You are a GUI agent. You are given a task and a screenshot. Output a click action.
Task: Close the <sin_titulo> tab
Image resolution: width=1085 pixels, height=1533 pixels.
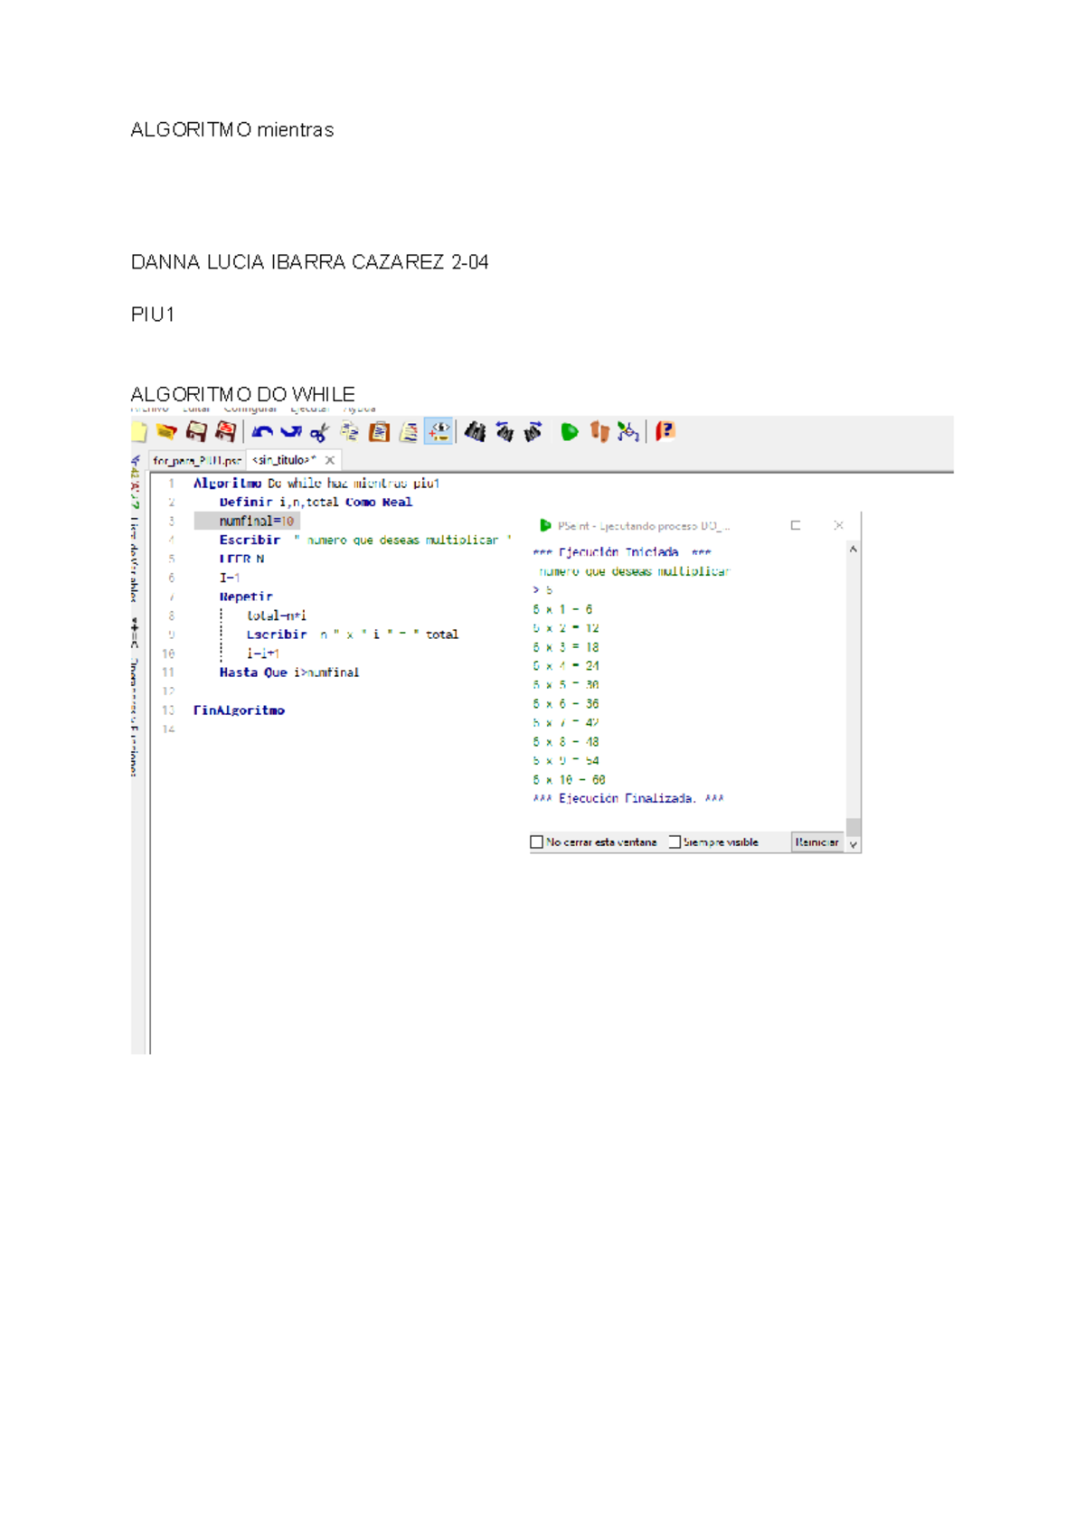[x=330, y=461]
